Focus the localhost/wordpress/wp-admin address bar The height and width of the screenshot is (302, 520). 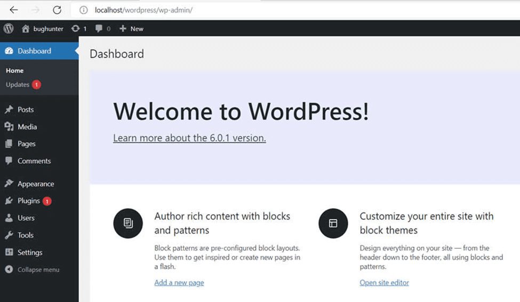click(x=143, y=10)
